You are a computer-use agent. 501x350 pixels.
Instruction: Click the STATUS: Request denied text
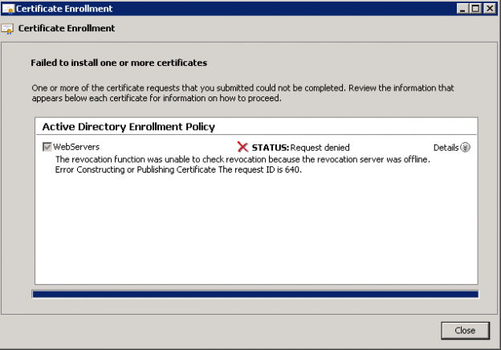[300, 148]
